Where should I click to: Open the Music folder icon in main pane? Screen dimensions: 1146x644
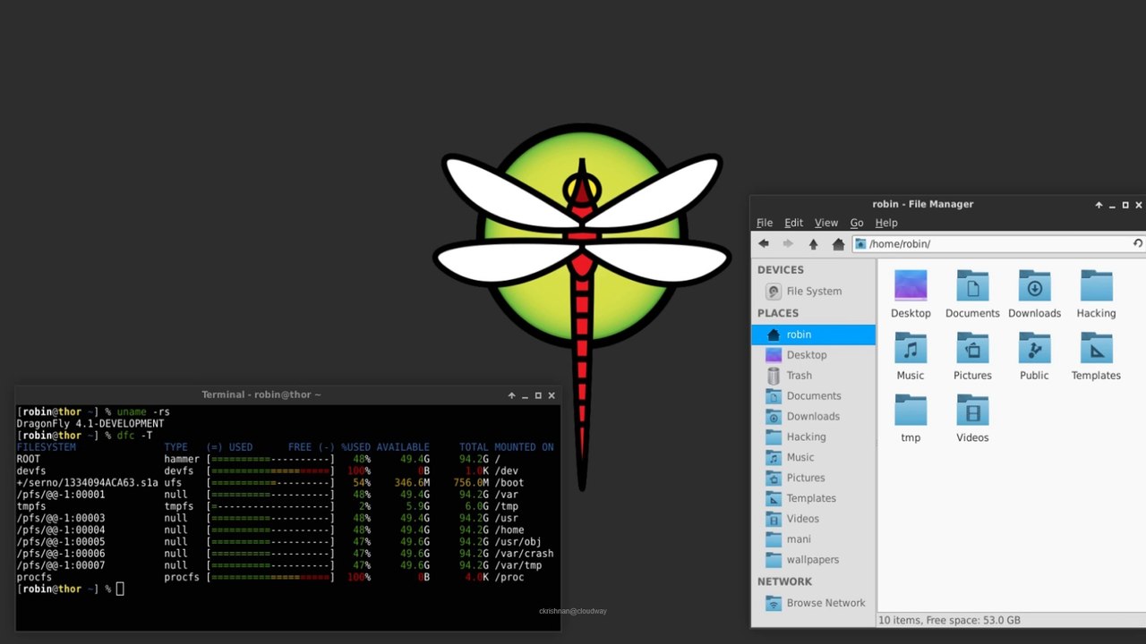click(x=911, y=348)
